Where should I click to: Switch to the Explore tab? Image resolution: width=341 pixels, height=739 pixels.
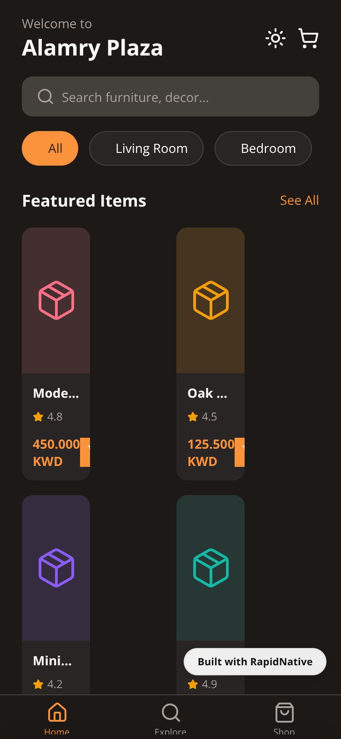tap(170, 717)
